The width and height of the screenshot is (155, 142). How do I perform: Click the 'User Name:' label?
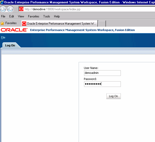pos(91,68)
